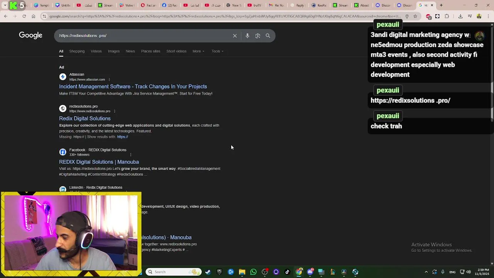Viewport: 494px width, 278px height.
Task: Launch Steam from the taskbar
Action: click(x=208, y=272)
